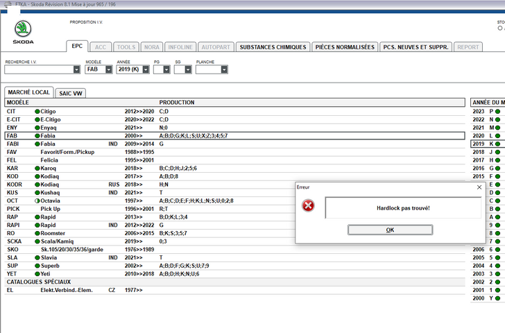Open the Recherche I.V. dropdown
The image size is (505, 333).
(x=76, y=69)
